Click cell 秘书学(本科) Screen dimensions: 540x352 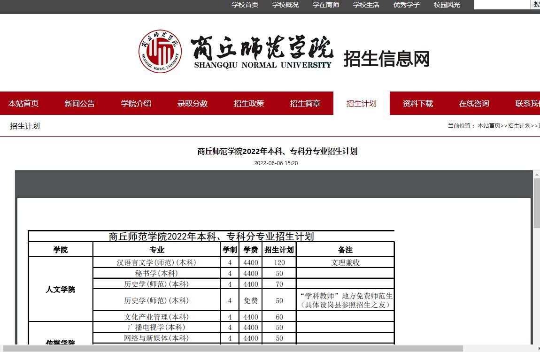point(156,273)
